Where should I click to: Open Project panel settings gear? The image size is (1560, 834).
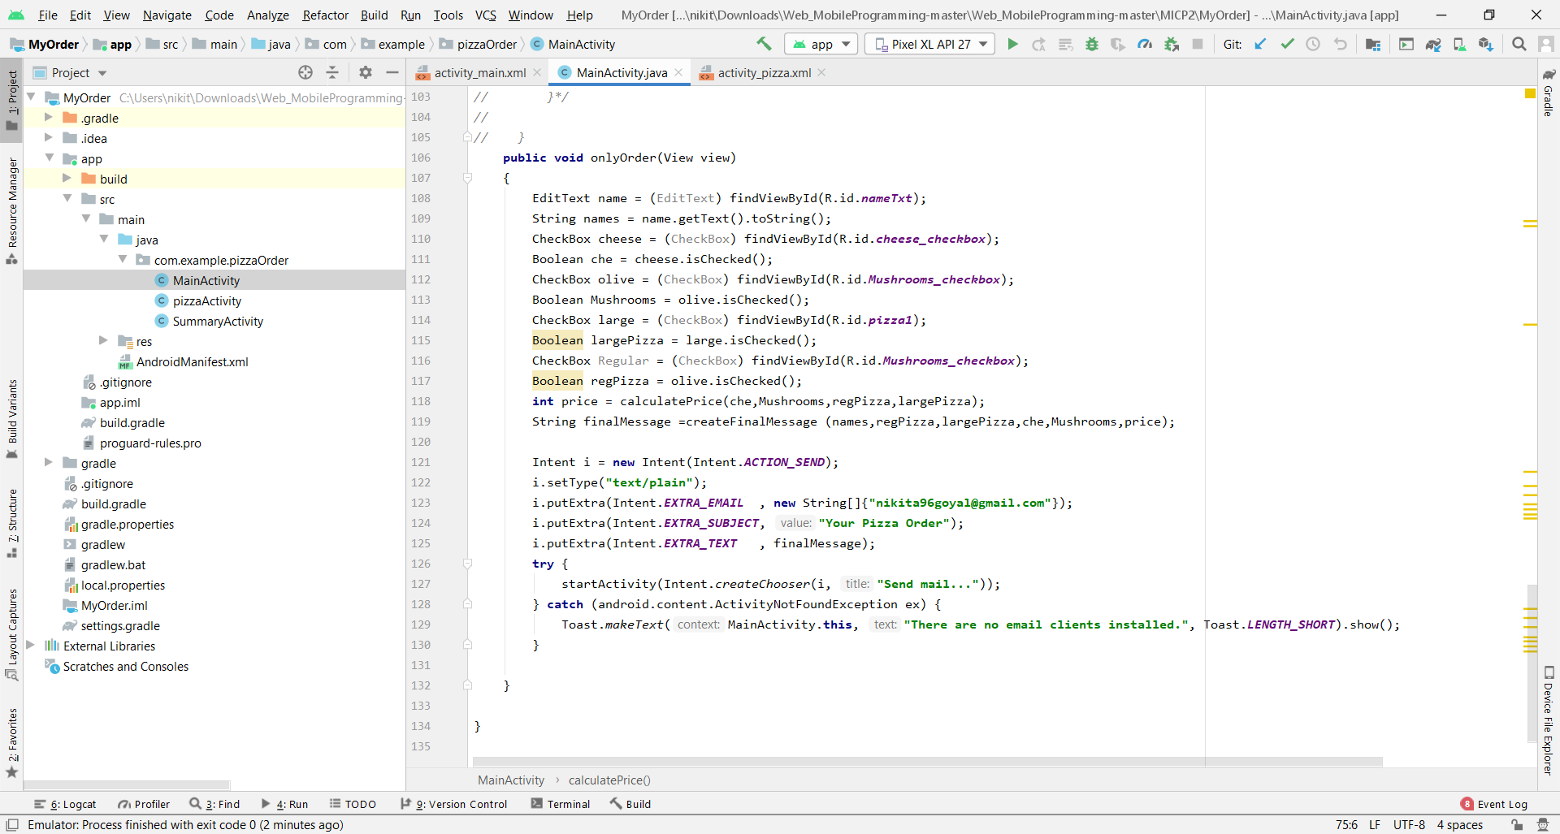click(x=366, y=72)
